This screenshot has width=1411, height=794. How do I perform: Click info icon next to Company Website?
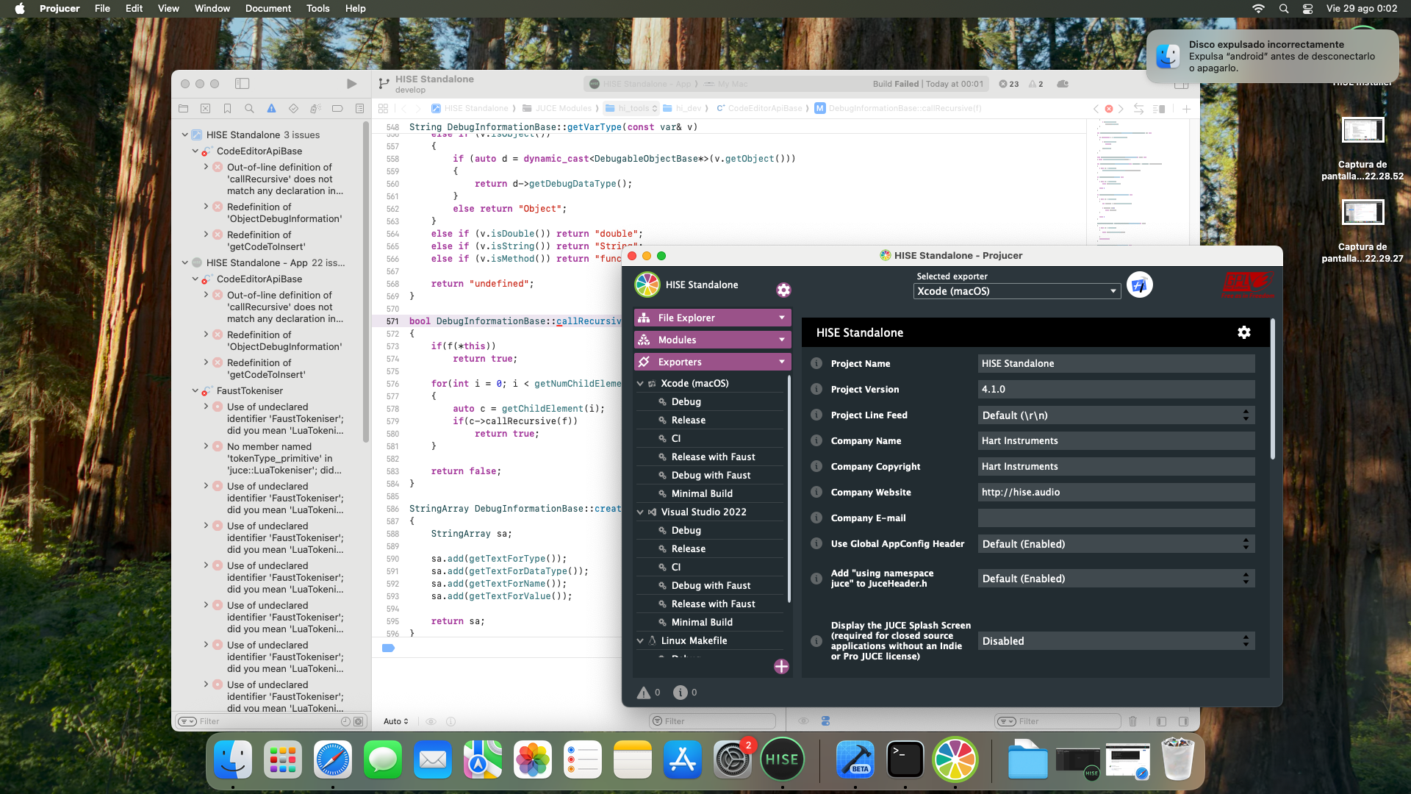tap(816, 493)
